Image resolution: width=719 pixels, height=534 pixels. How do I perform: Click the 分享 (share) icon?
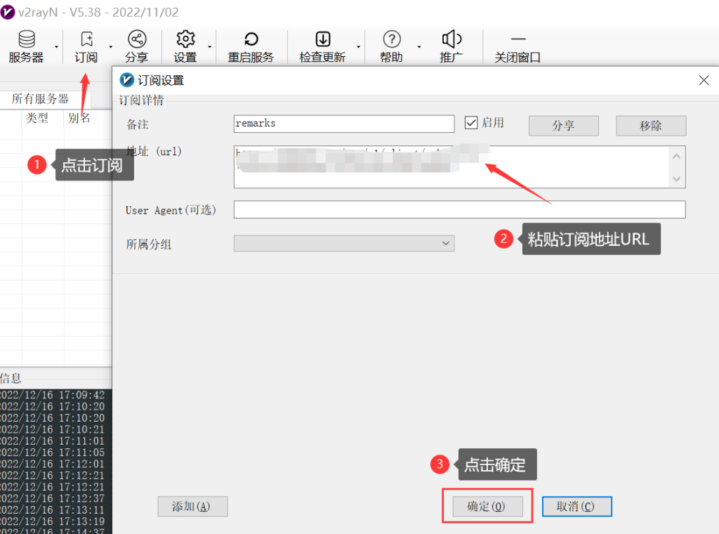click(x=137, y=39)
